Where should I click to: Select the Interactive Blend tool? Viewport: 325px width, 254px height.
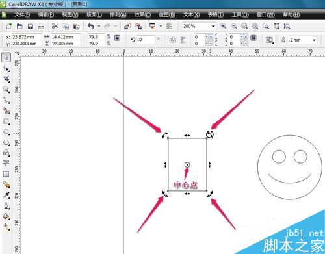(6, 184)
